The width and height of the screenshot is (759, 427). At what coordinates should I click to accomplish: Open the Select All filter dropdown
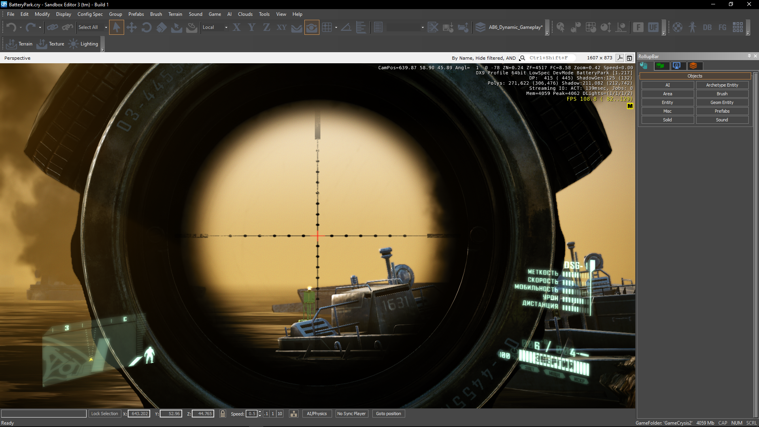(x=106, y=27)
